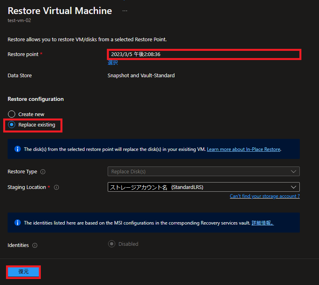Click the Restore configuration heading
Viewport: 319px width, 285px height.
(x=36, y=99)
